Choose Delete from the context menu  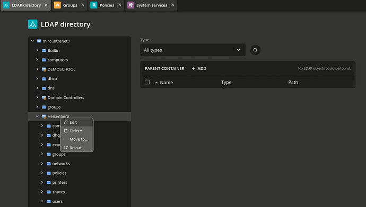77,131
